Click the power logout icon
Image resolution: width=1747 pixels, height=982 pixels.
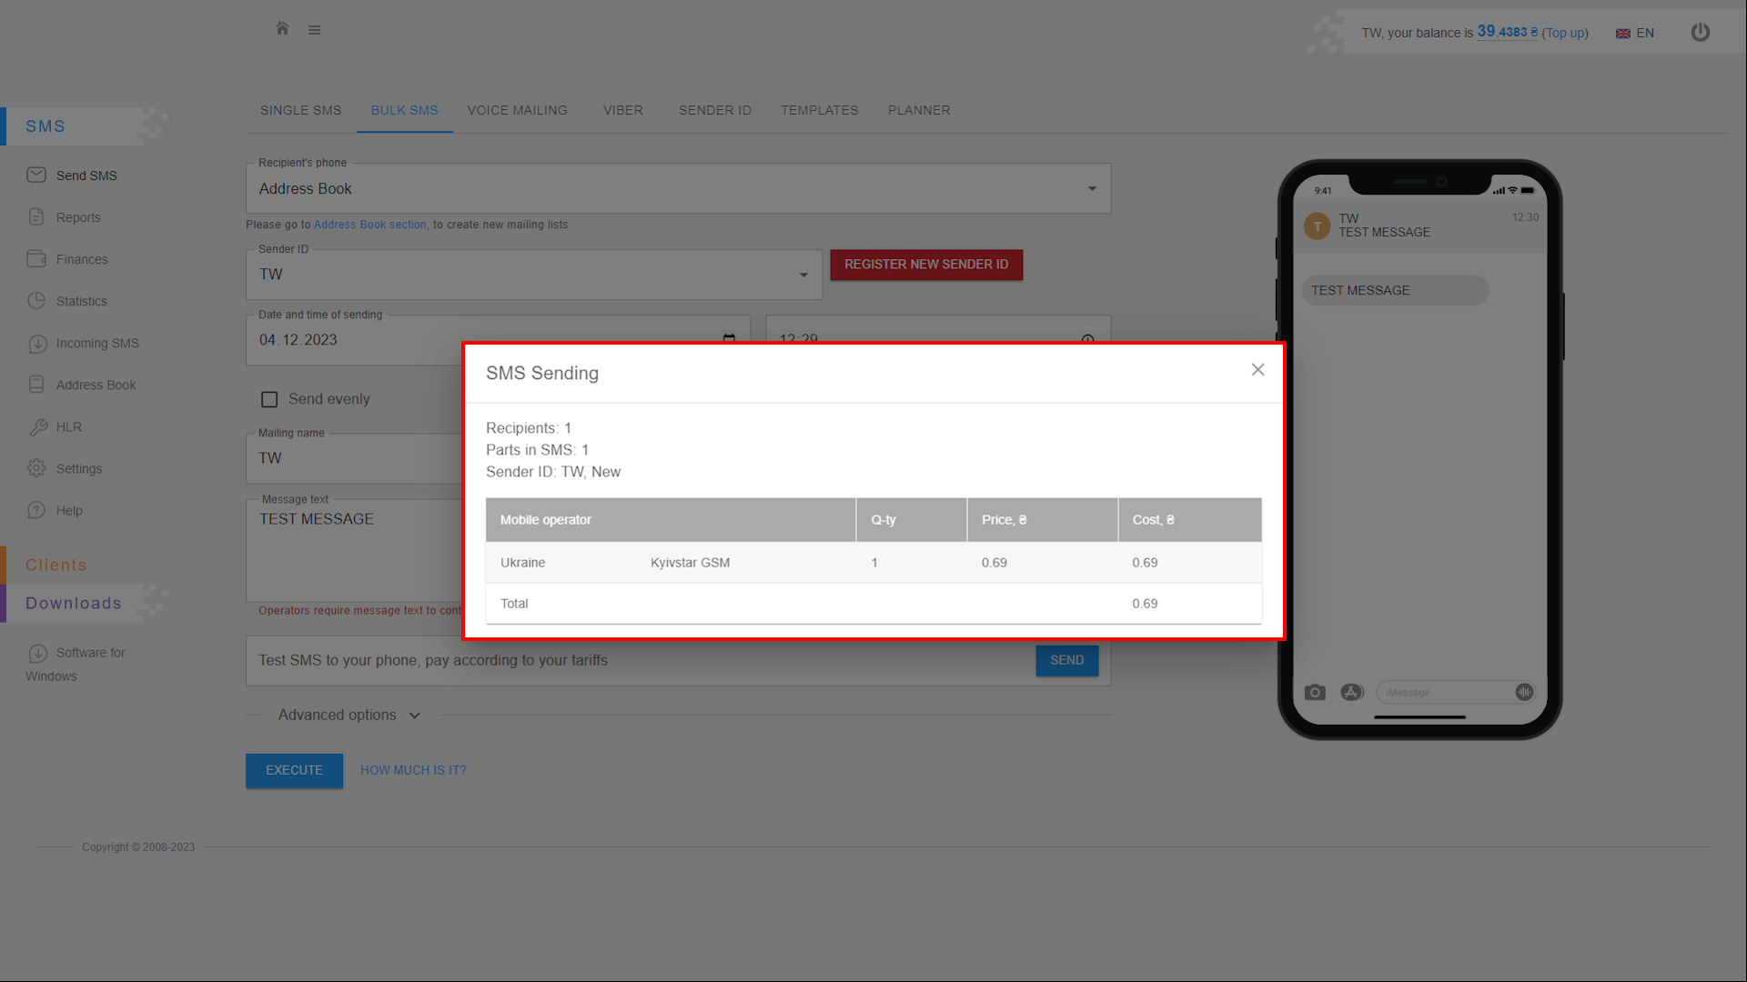pyautogui.click(x=1700, y=33)
